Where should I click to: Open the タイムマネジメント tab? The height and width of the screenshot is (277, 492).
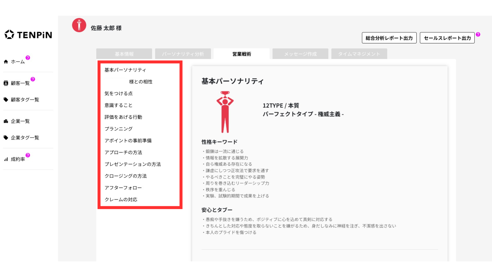click(359, 54)
